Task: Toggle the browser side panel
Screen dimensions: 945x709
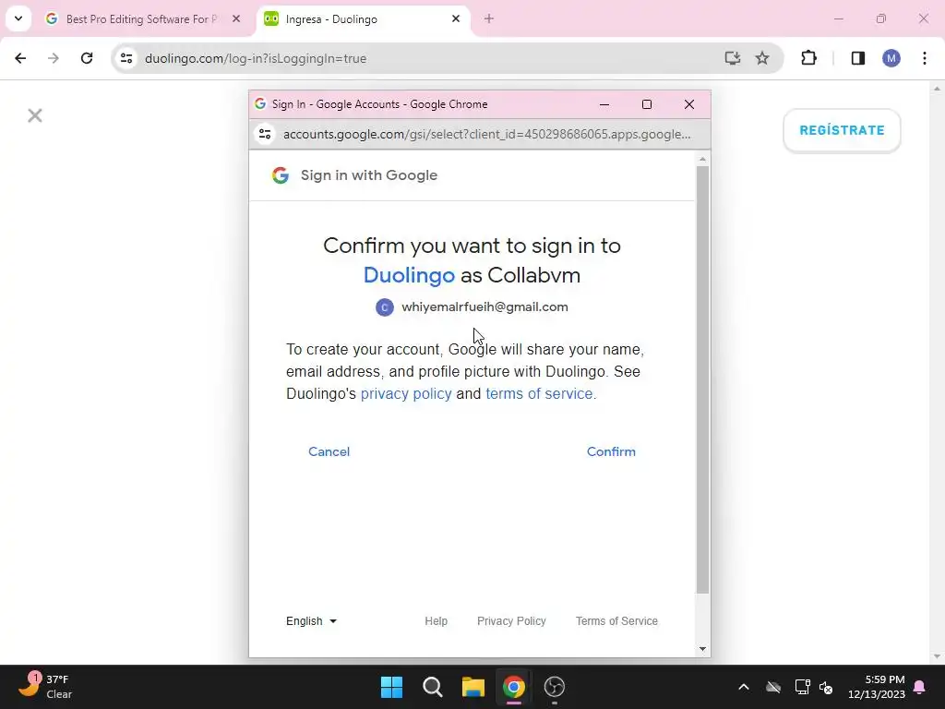Action: click(x=858, y=58)
